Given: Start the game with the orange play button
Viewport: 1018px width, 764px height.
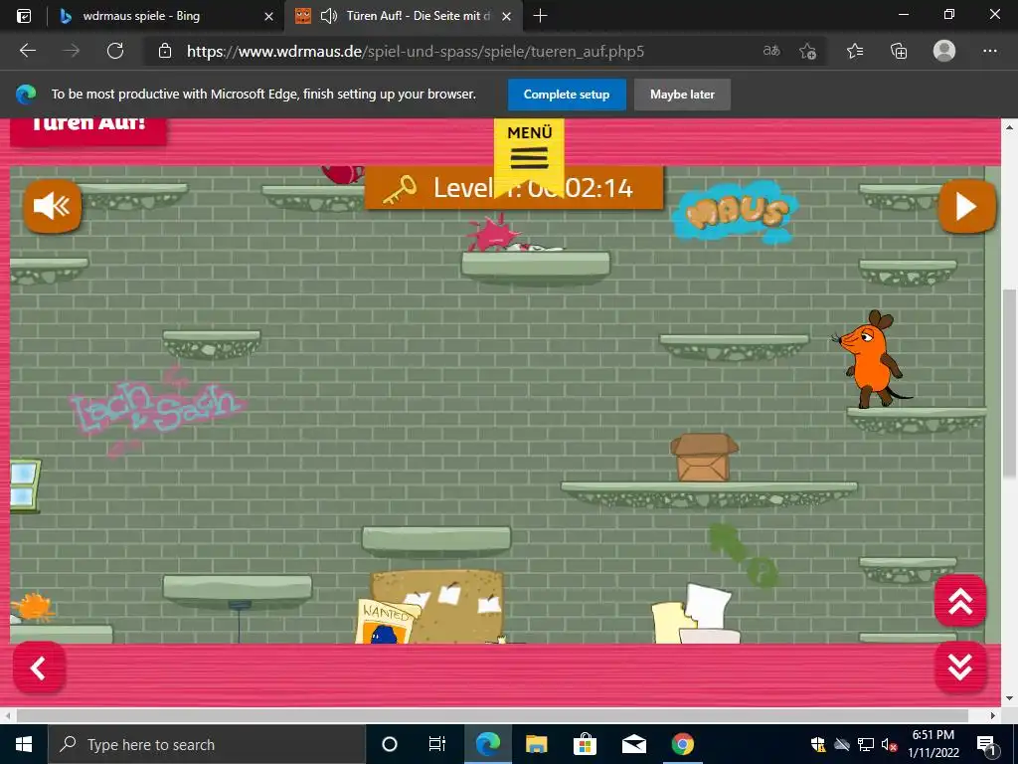Looking at the screenshot, I should click(x=966, y=207).
